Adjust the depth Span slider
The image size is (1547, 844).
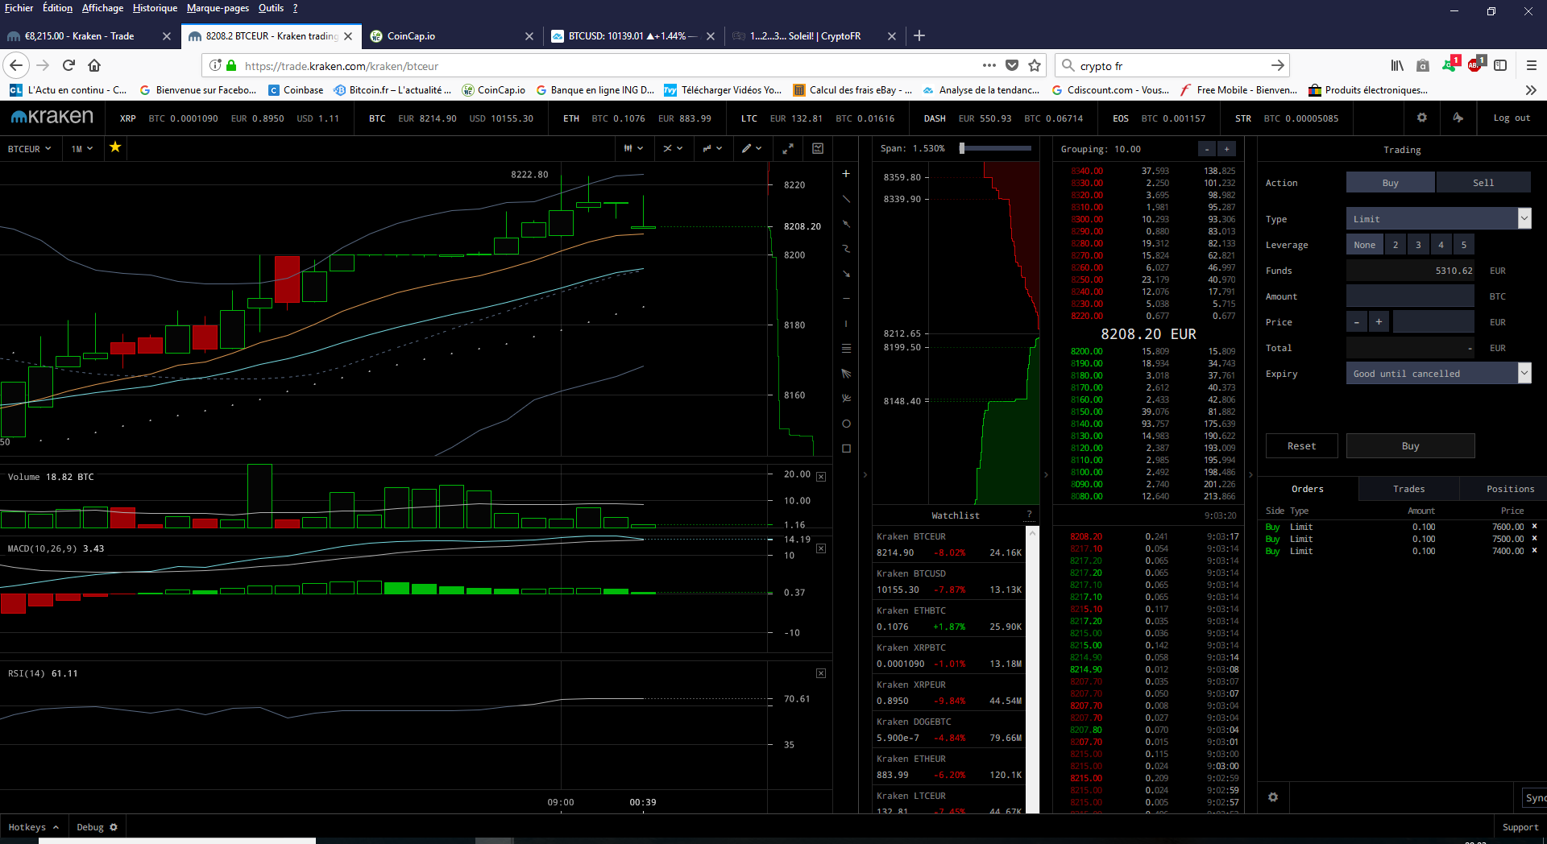[963, 148]
